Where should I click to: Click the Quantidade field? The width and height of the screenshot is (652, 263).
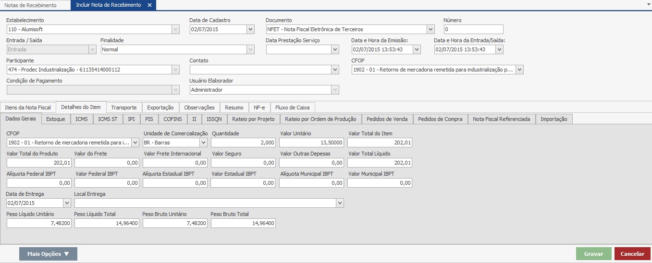pos(243,143)
